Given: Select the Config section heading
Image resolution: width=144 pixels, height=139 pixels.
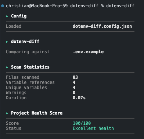Looking at the screenshot, I should click(x=19, y=16).
